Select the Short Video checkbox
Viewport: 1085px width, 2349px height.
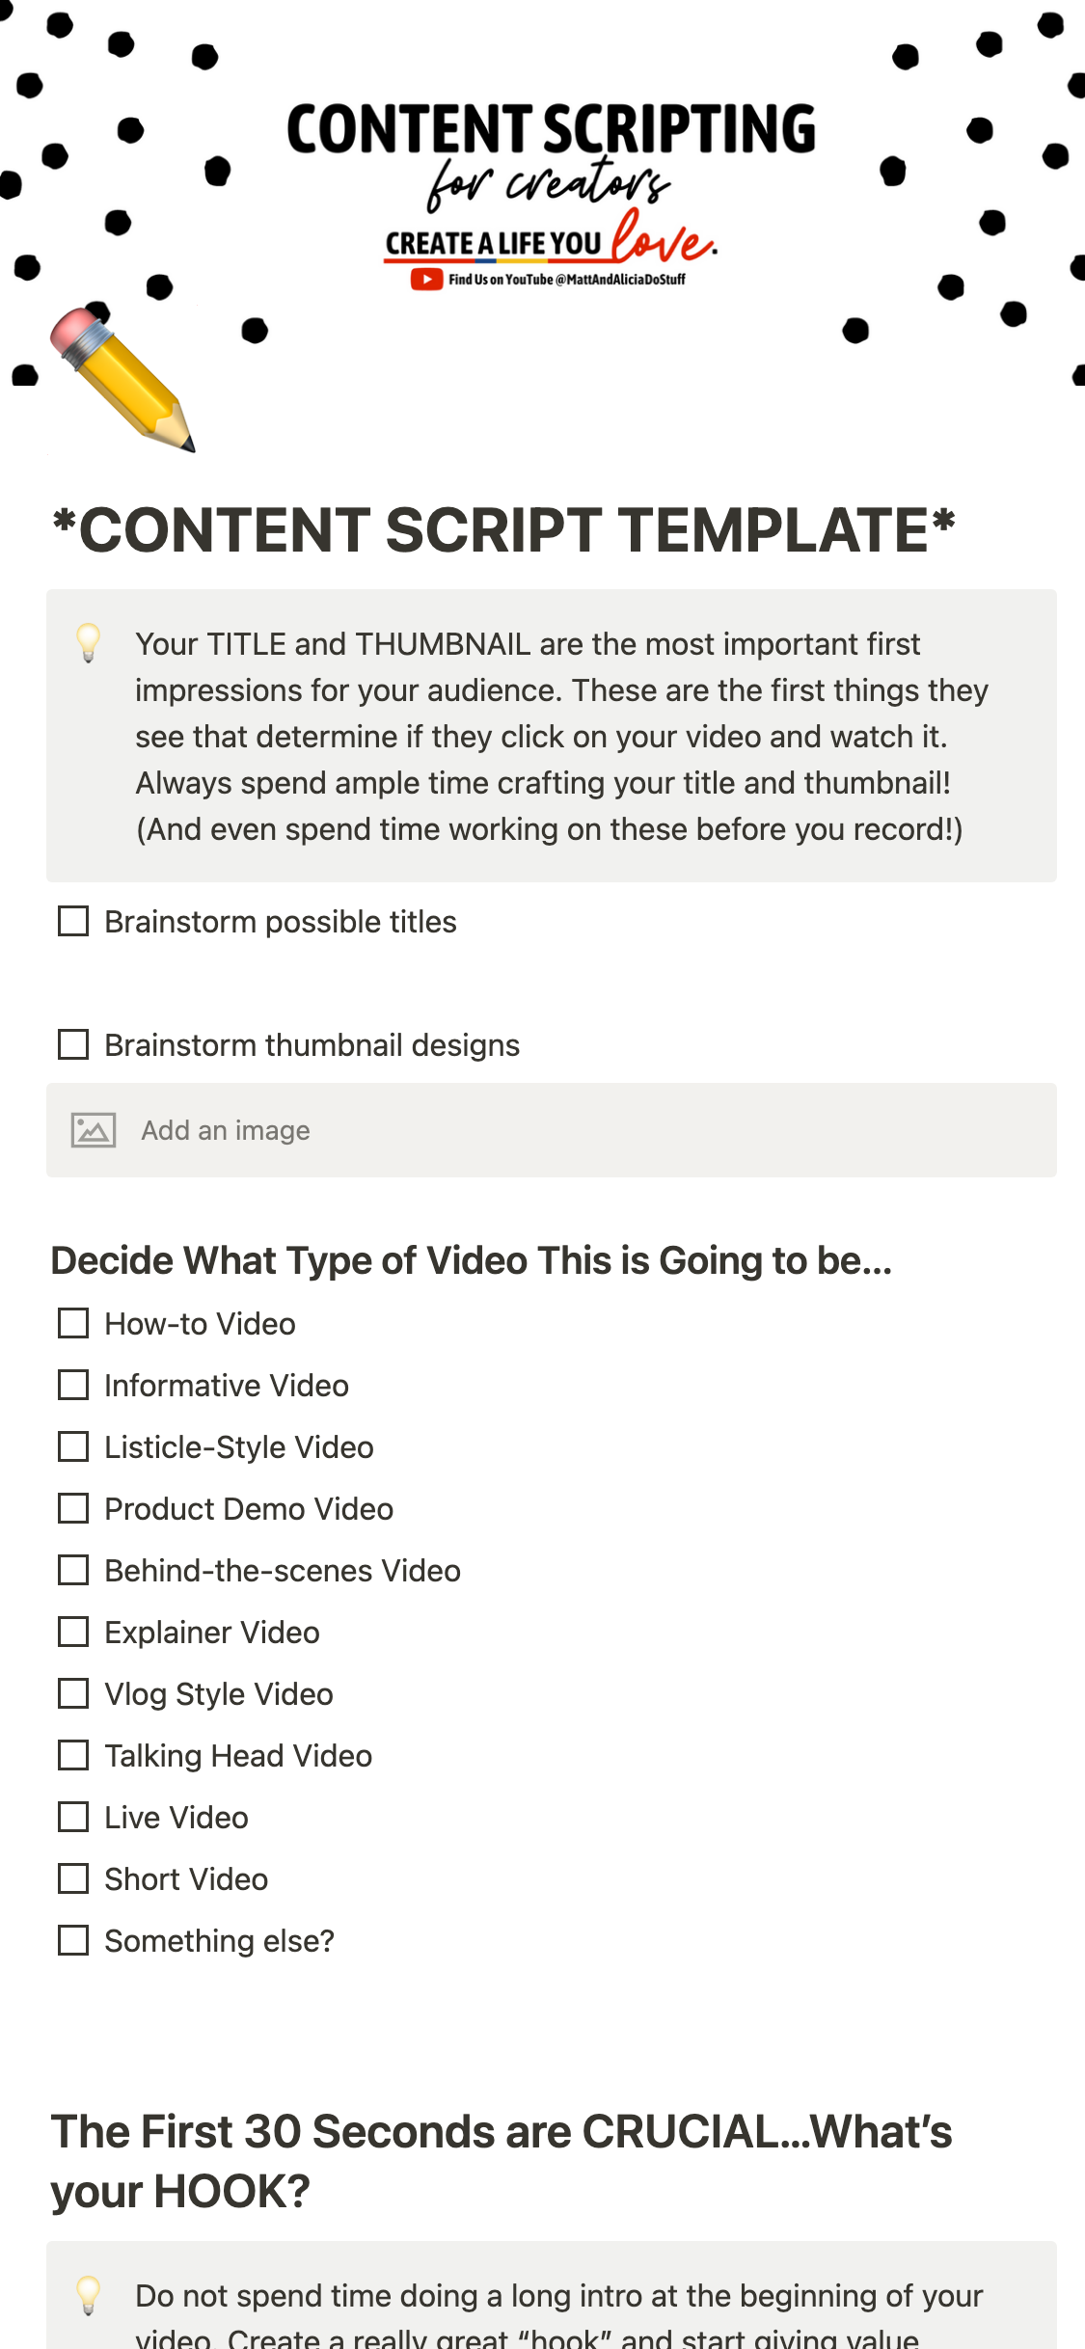(x=73, y=1879)
